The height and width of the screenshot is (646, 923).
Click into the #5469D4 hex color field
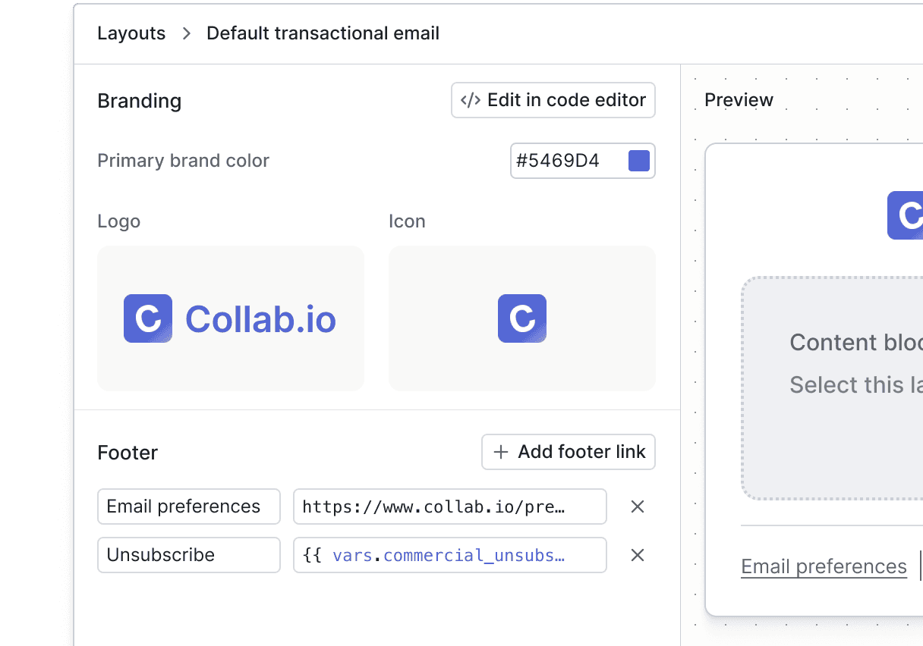[x=566, y=161]
